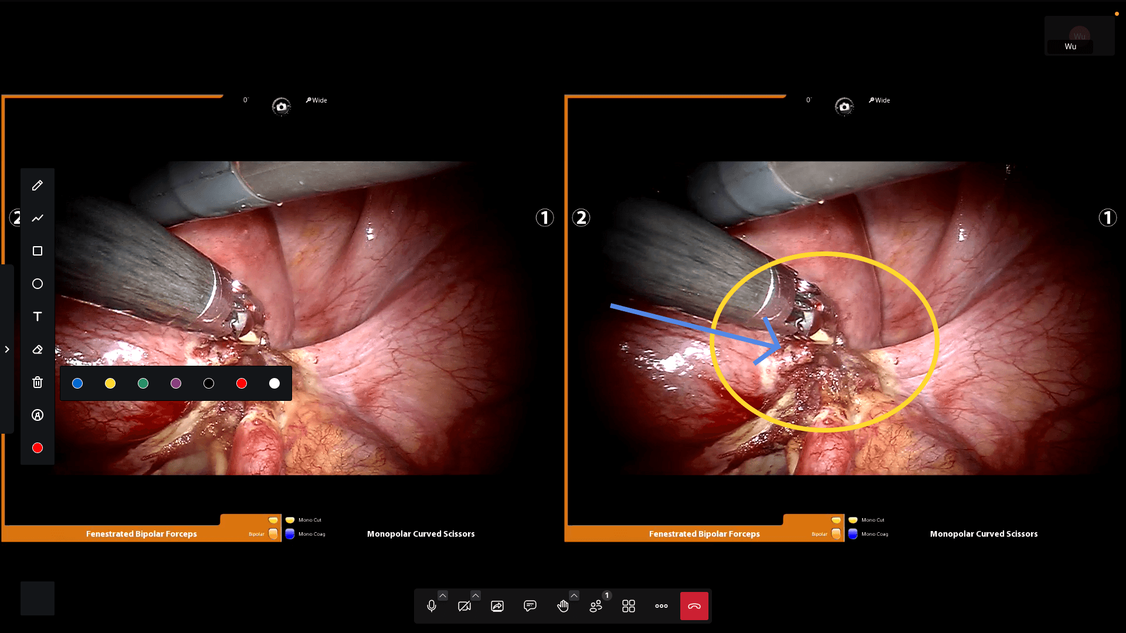
Task: Pick the yellow color swatch
Action: pos(110,383)
